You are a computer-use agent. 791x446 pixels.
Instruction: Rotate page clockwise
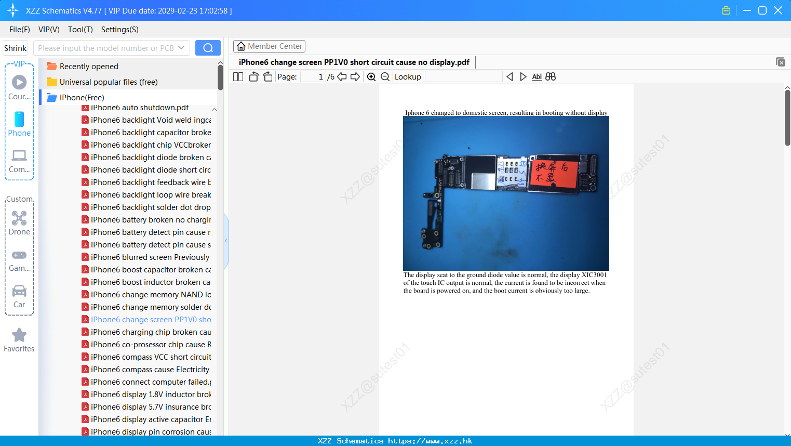[x=267, y=76]
